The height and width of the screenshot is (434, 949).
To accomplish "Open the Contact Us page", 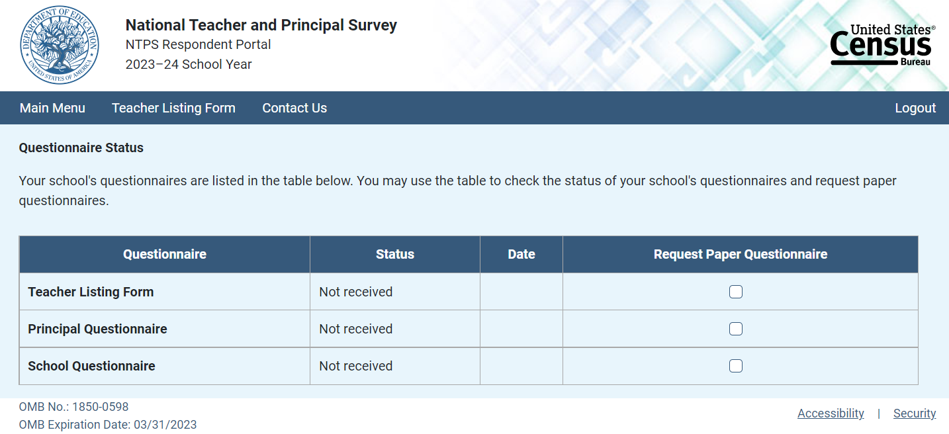I will click(294, 108).
